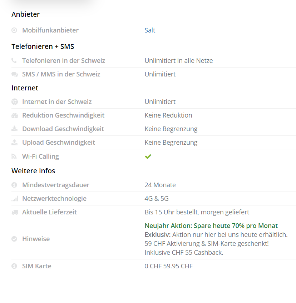Click the signal bars icon for Netzwerktechnologie
The width and height of the screenshot is (296, 303).
tap(14, 199)
